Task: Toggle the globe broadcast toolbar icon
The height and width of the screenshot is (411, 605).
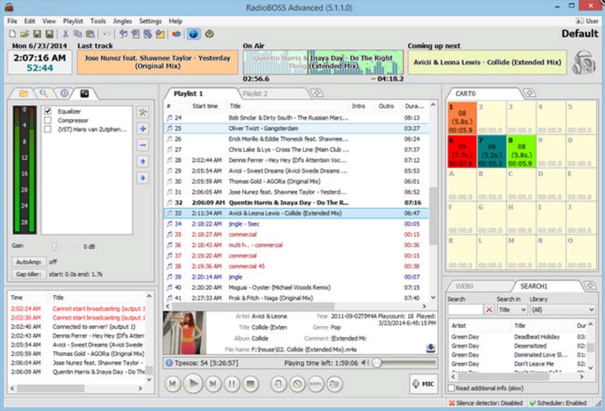Action: click(x=193, y=34)
